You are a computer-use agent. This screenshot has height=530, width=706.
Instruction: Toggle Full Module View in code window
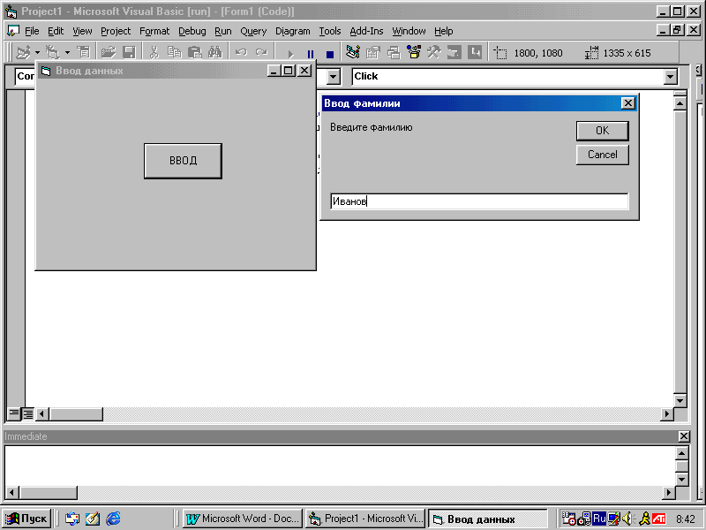[28, 413]
